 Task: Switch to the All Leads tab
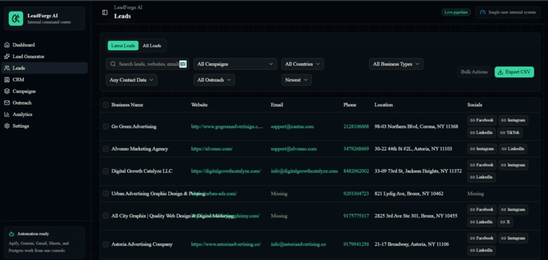click(152, 45)
